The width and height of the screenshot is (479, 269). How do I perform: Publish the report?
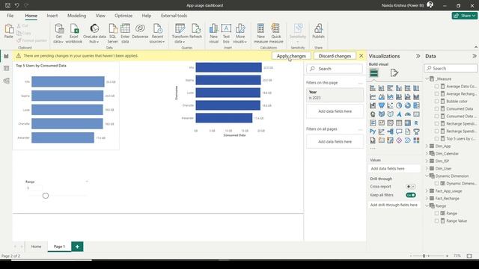point(318,31)
